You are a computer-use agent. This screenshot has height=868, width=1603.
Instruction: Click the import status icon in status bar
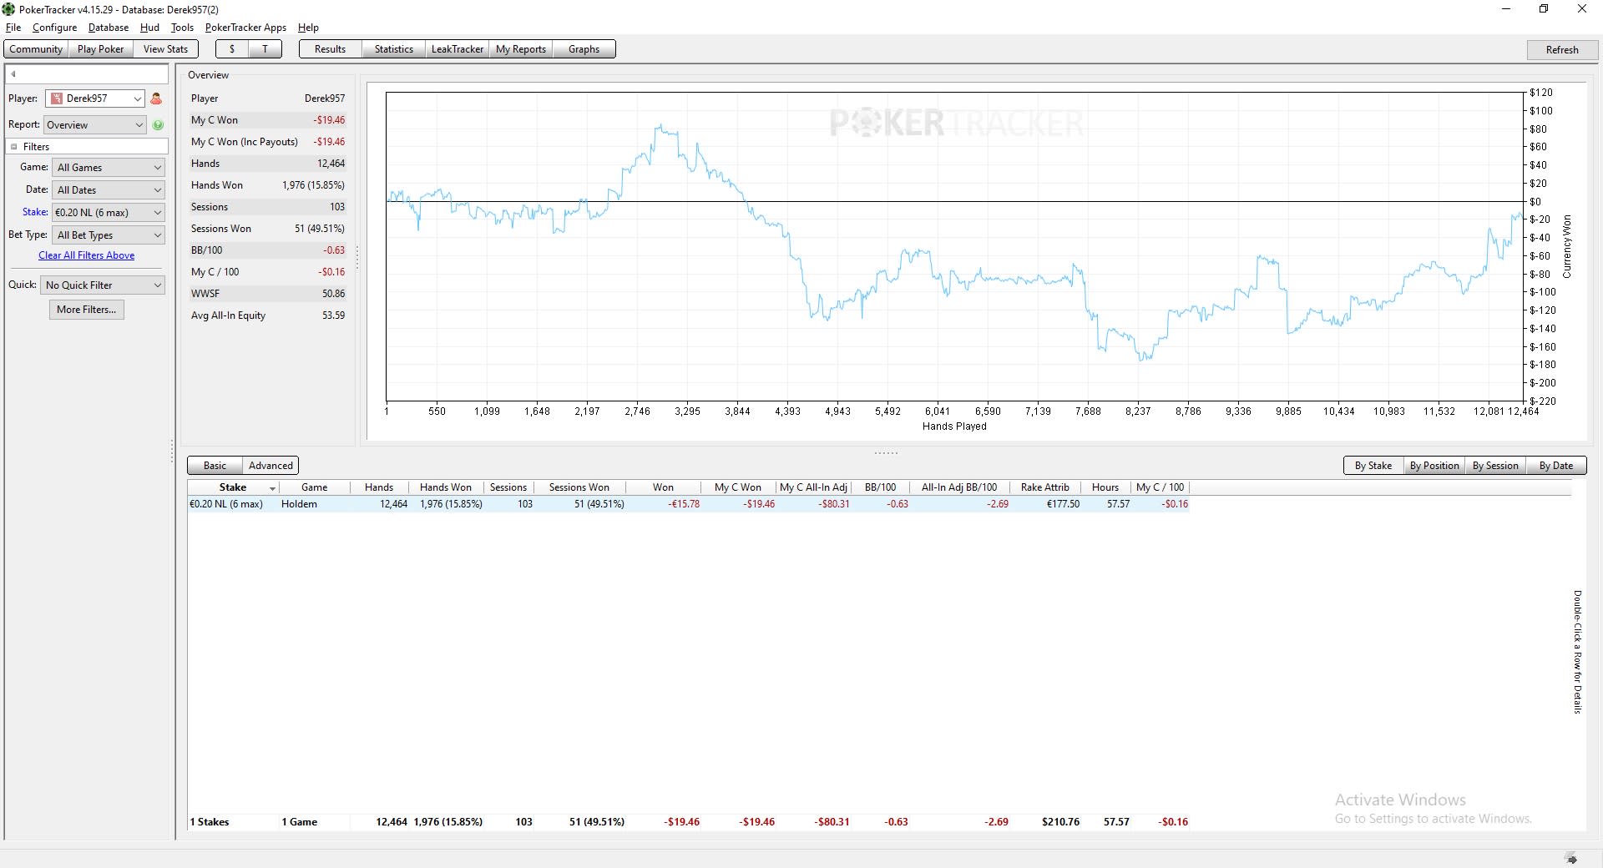click(x=1571, y=858)
